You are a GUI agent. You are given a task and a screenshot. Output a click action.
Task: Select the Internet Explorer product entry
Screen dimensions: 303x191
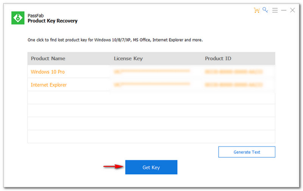tap(48, 85)
